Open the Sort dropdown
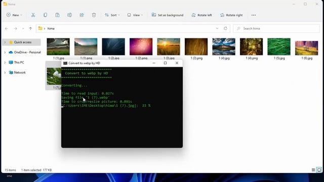Image resolution: width=324 pixels, height=182 pixels. [112, 15]
